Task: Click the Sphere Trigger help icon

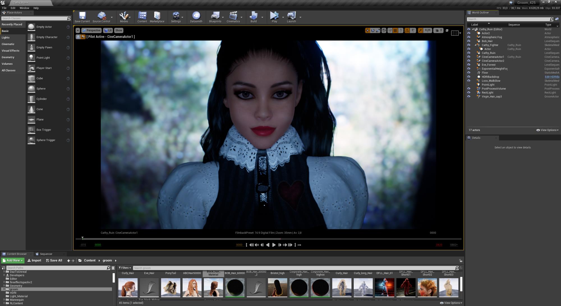Action: [68, 140]
